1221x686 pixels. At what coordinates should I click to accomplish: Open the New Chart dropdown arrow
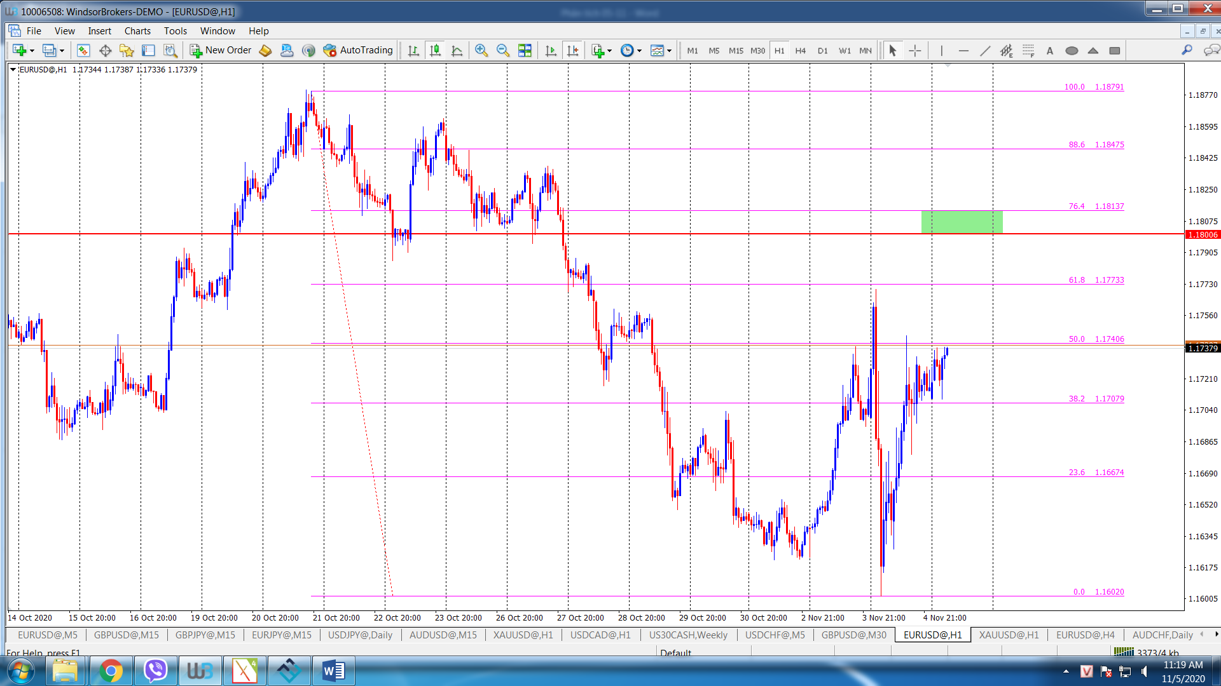pyautogui.click(x=32, y=51)
